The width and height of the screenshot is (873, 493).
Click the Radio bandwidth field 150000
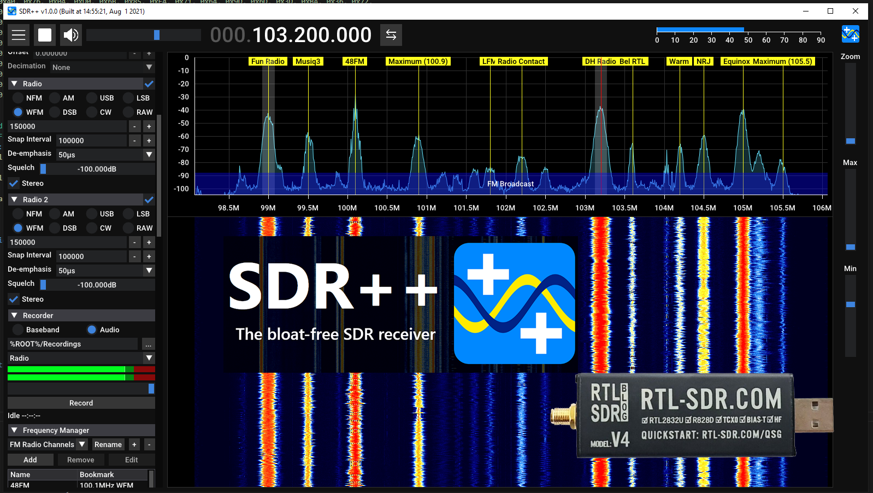67,126
